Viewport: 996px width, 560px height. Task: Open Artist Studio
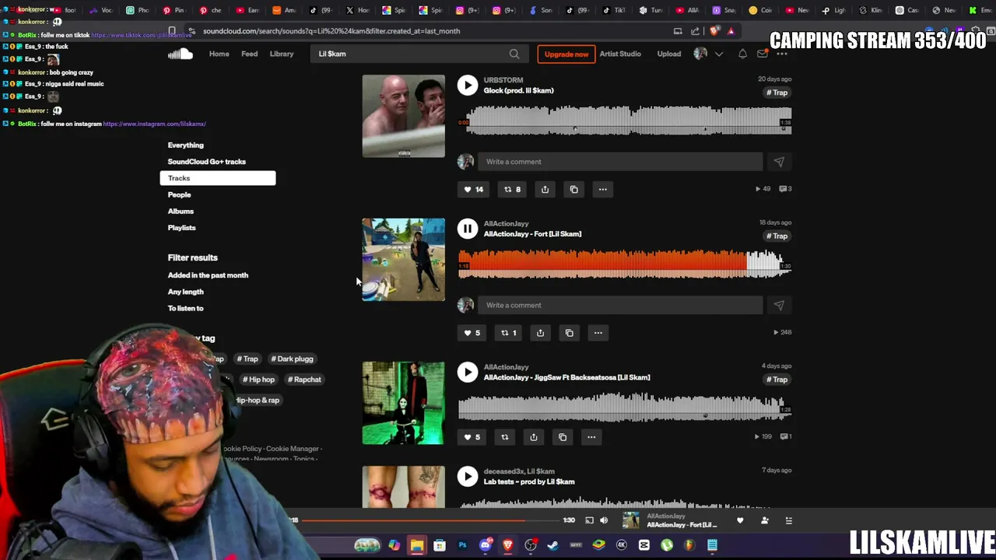[x=620, y=54]
